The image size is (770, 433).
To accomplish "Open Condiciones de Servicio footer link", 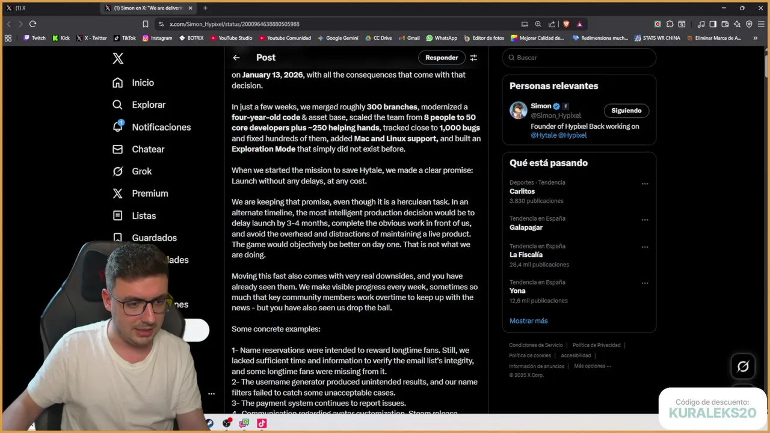I will pyautogui.click(x=536, y=345).
